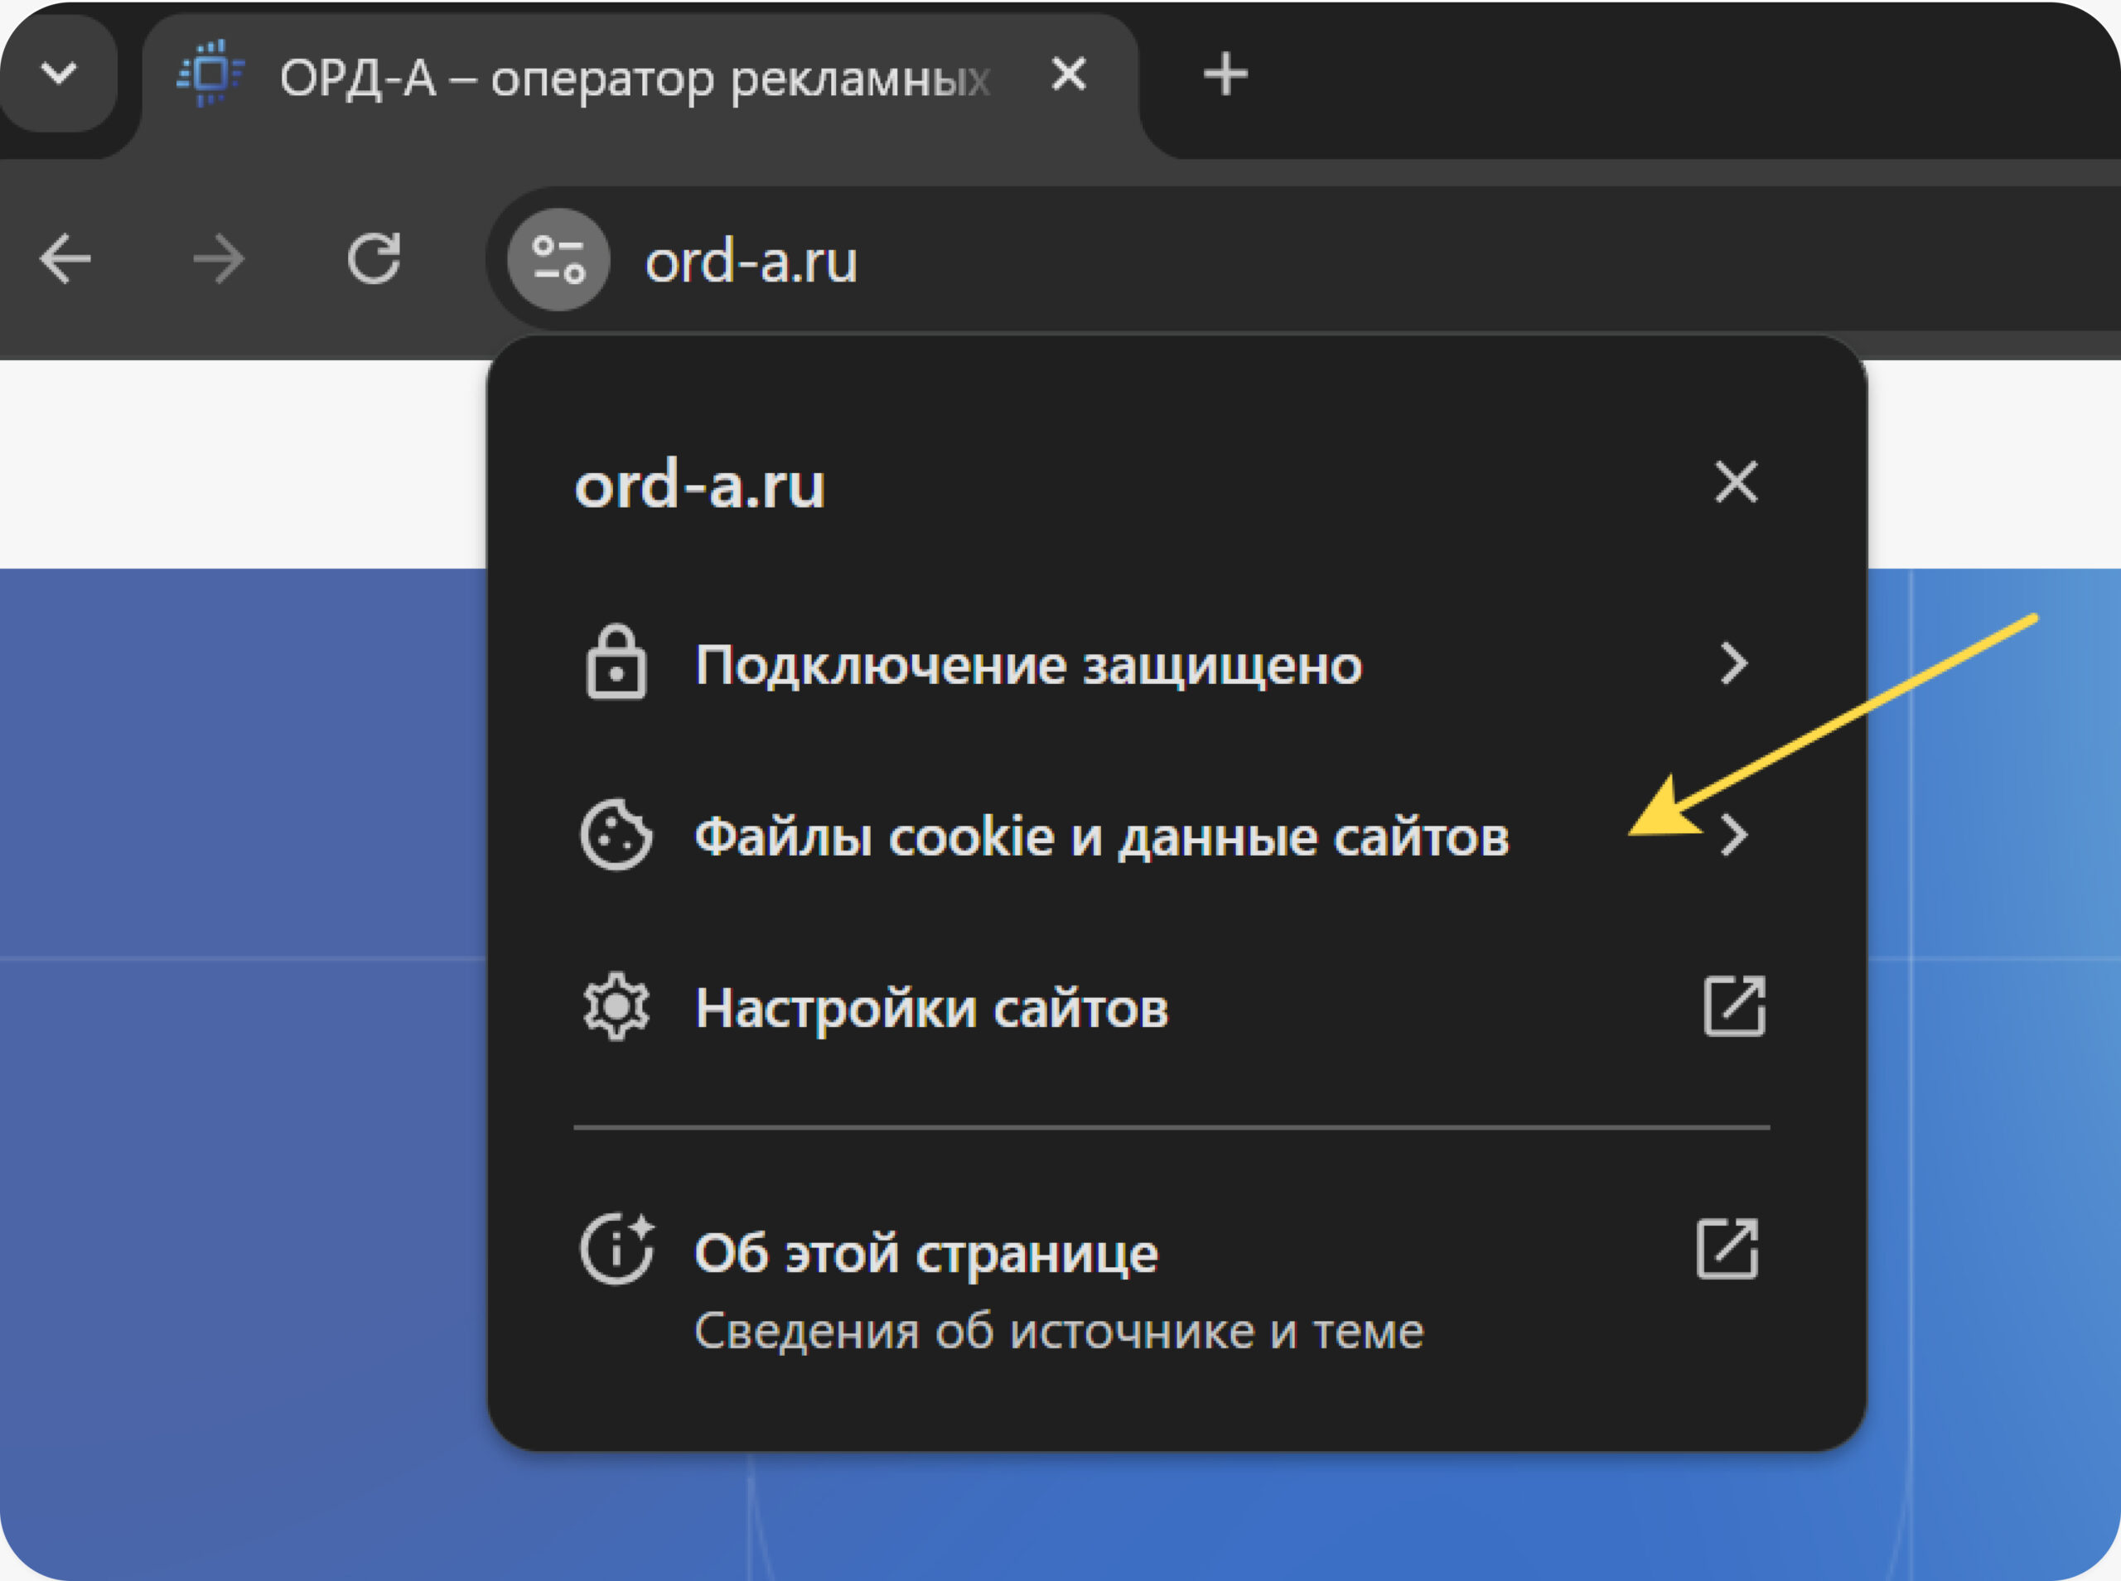Close the ord-a.ru site info popup

click(x=1735, y=481)
